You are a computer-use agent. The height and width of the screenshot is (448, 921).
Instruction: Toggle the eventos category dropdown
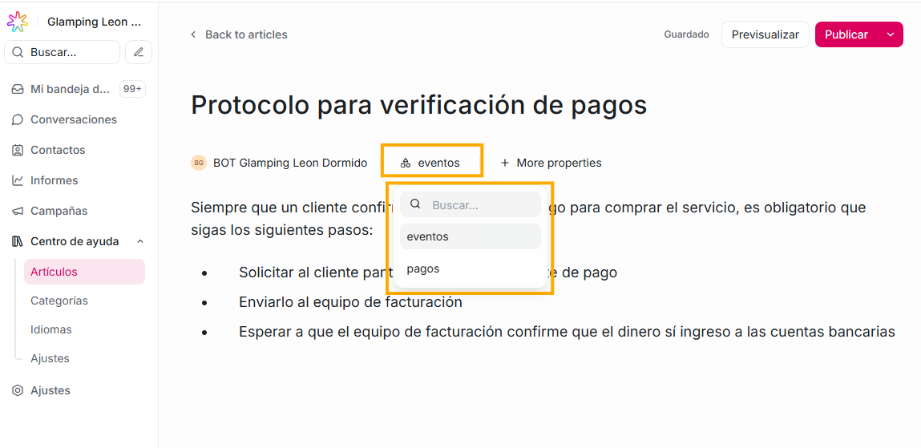(430, 163)
